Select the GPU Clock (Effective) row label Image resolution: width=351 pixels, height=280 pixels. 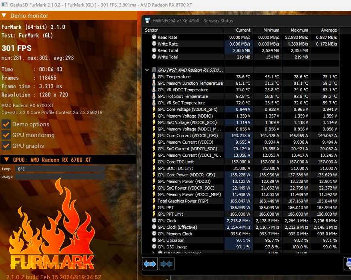pyautogui.click(x=177, y=227)
